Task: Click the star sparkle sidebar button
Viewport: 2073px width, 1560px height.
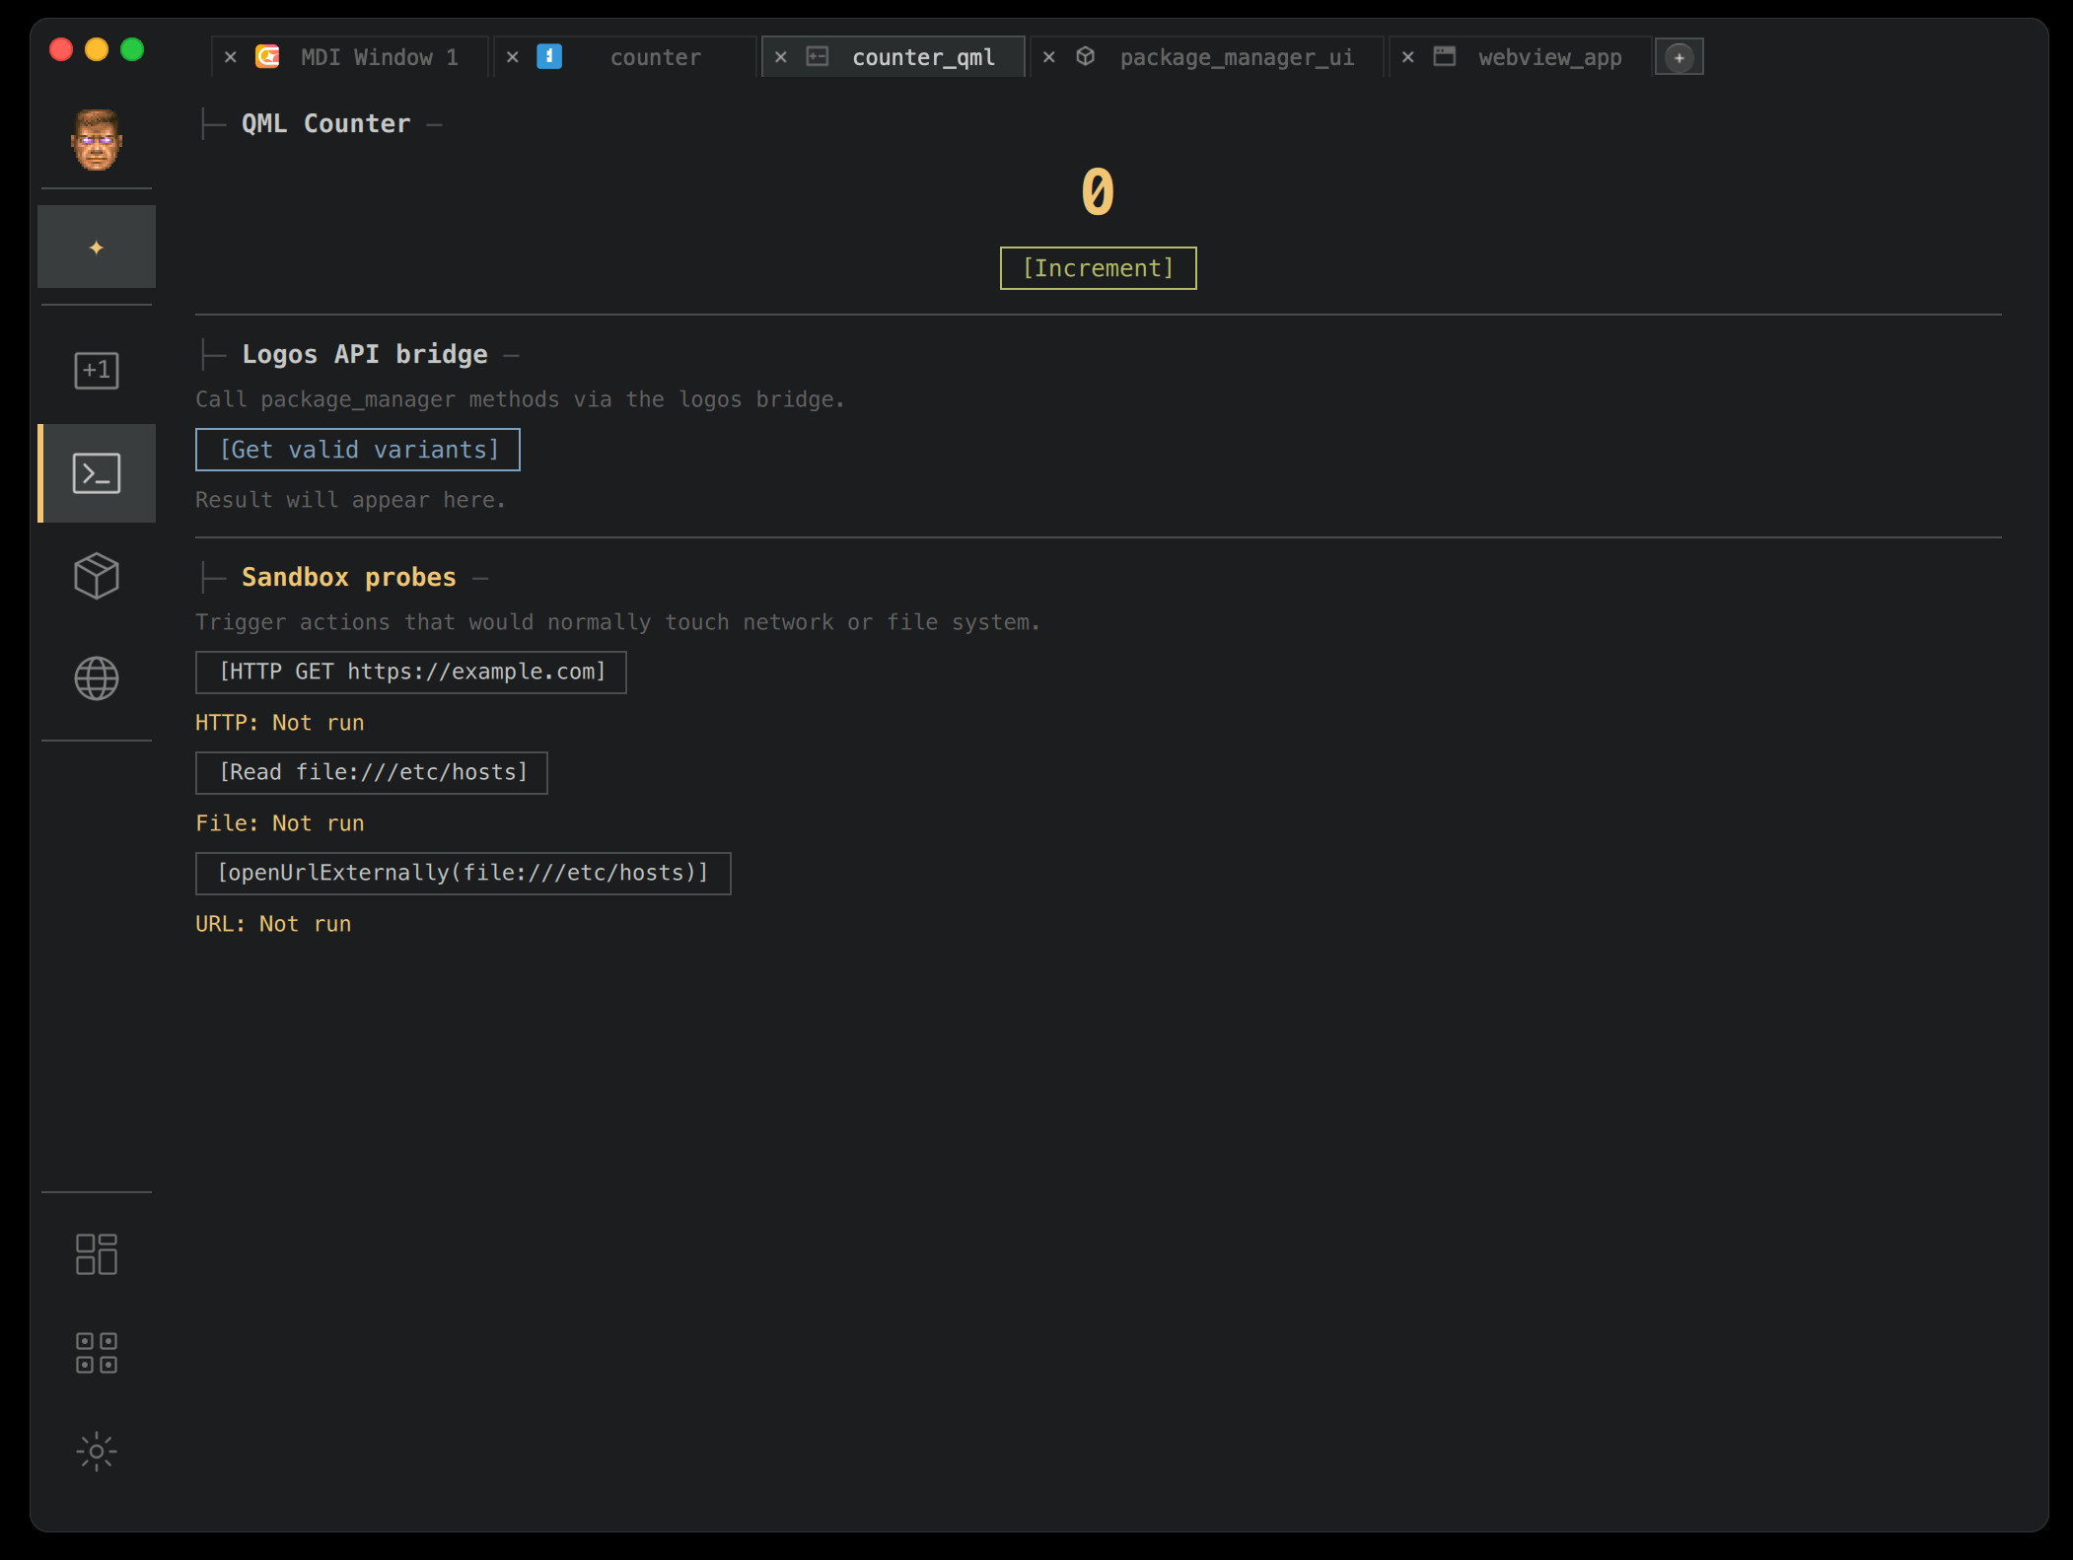Action: 96,247
